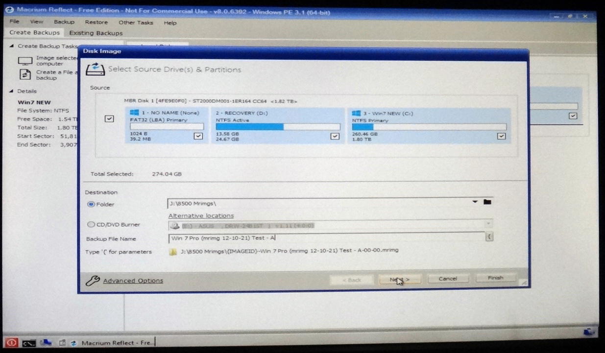This screenshot has width=605, height=353.
Task: Click the red power shutdown icon in taskbar
Action: (x=11, y=343)
